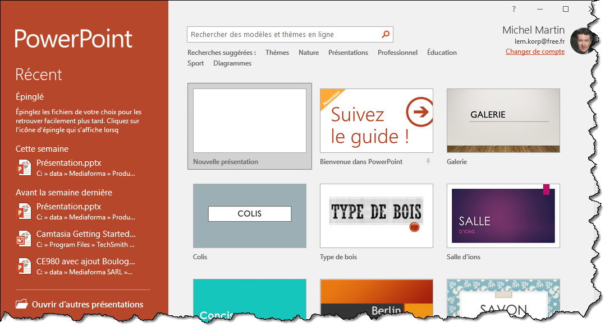Screen dimensions: 605x327
Task: Select the Nouvelle présentation blank template
Action: (x=250, y=120)
